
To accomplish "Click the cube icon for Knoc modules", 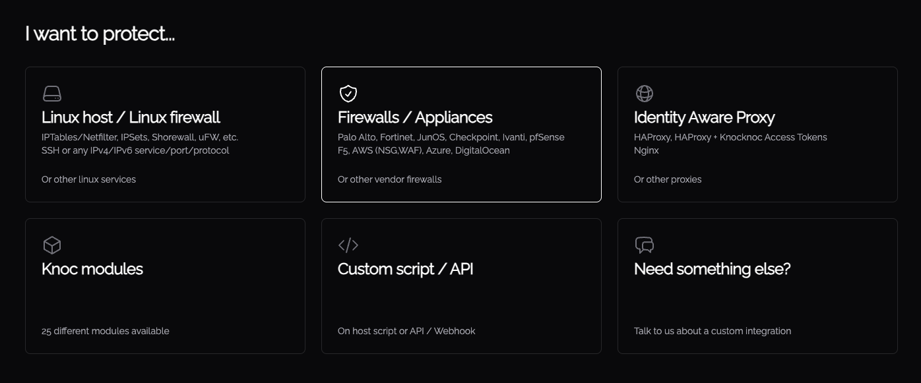I will (x=52, y=245).
